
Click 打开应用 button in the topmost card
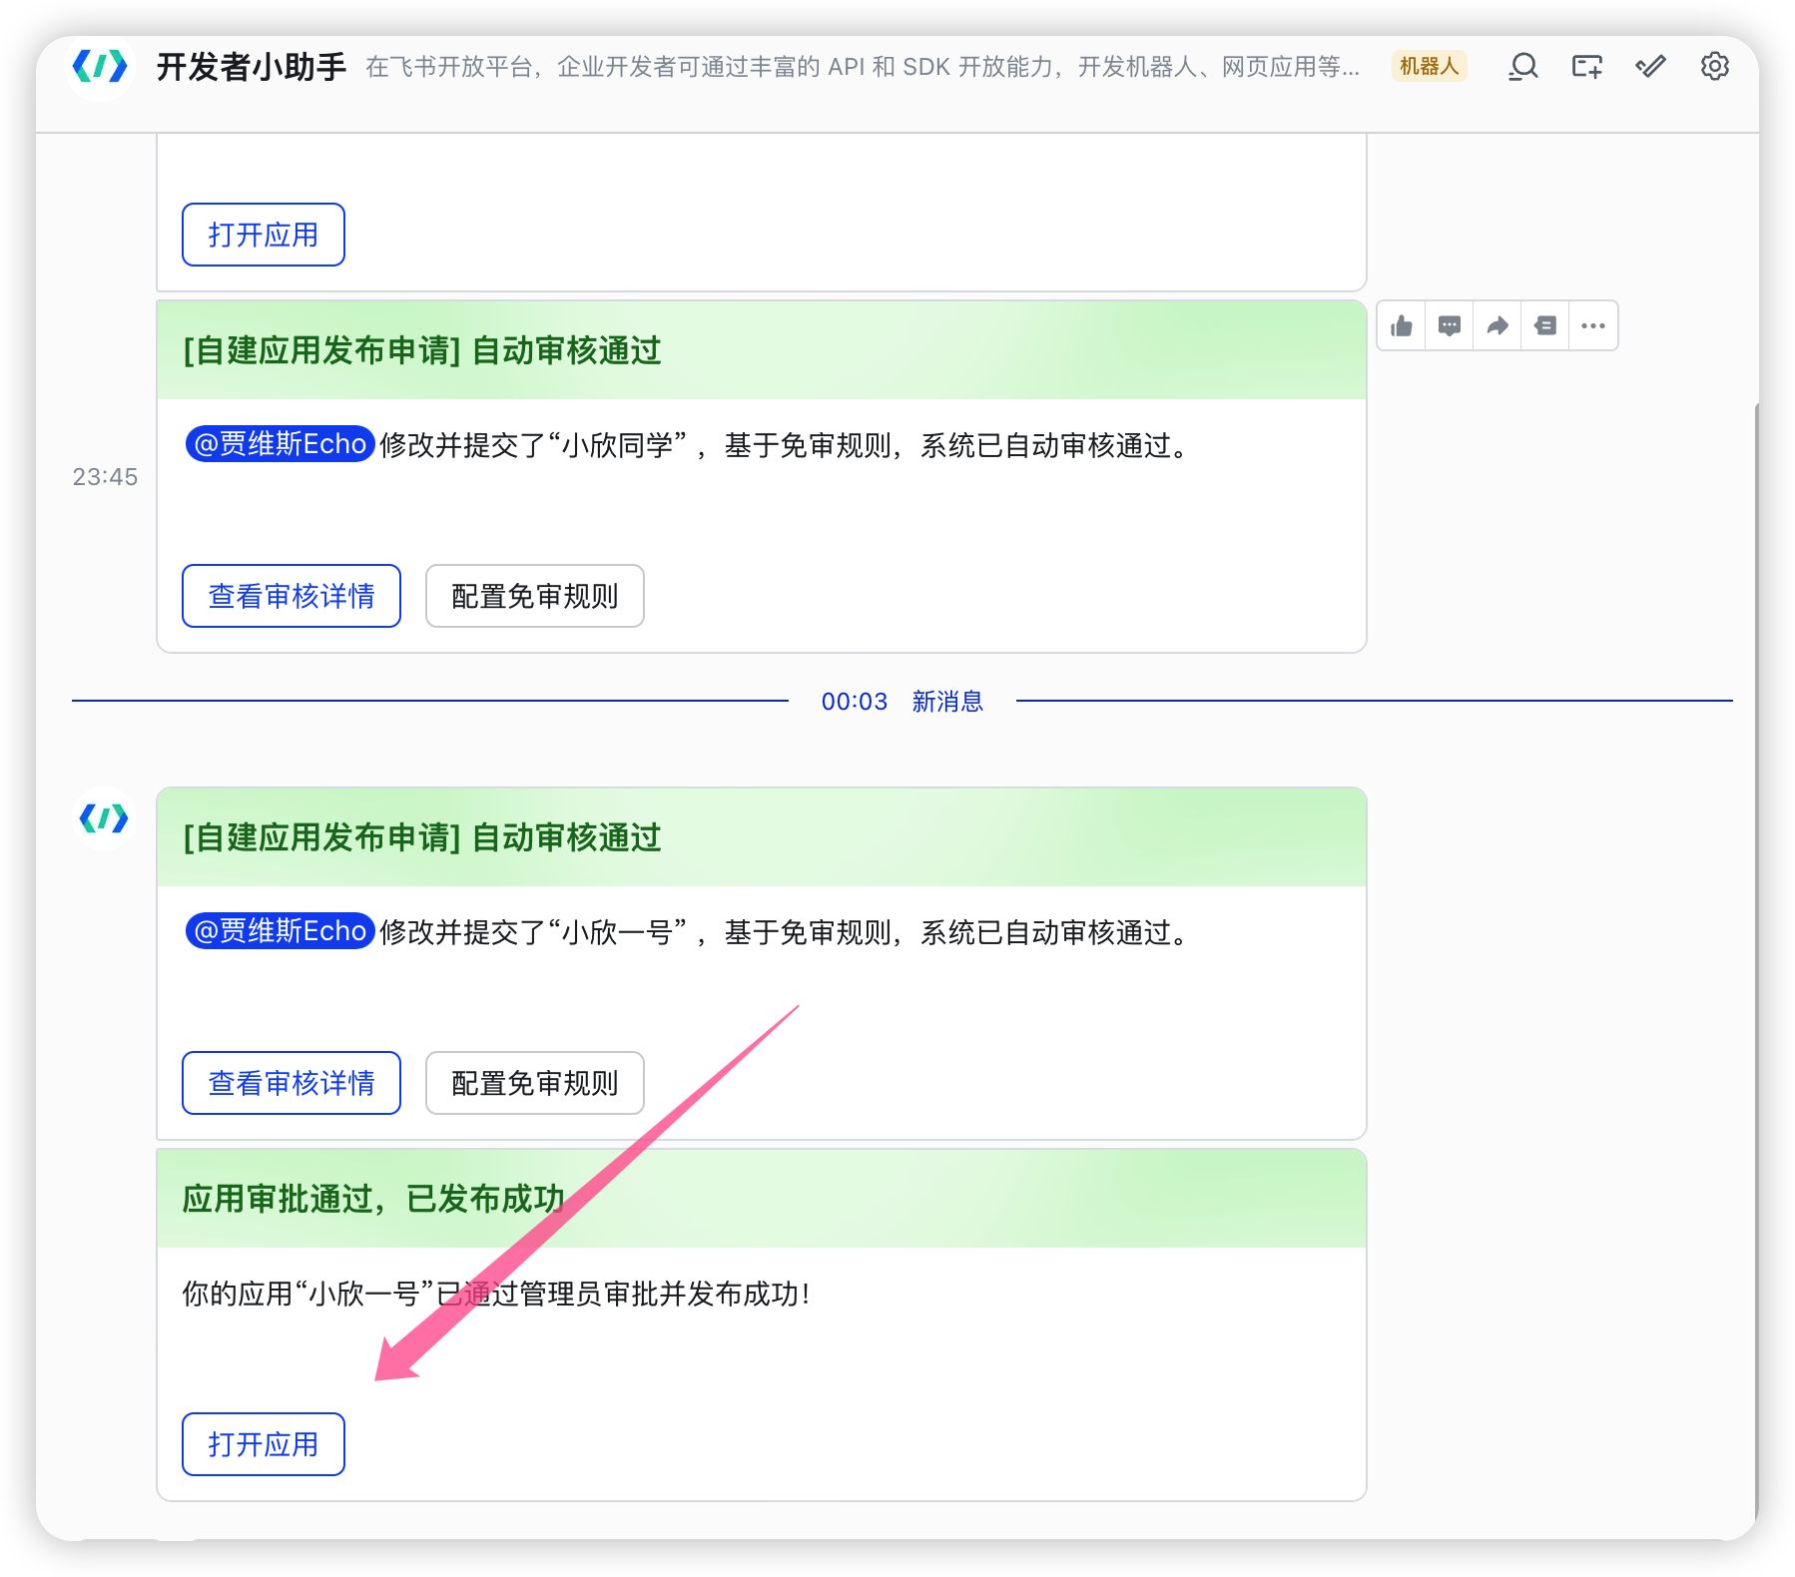pos(264,235)
